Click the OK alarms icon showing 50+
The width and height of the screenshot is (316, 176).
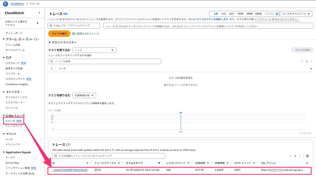29,39
